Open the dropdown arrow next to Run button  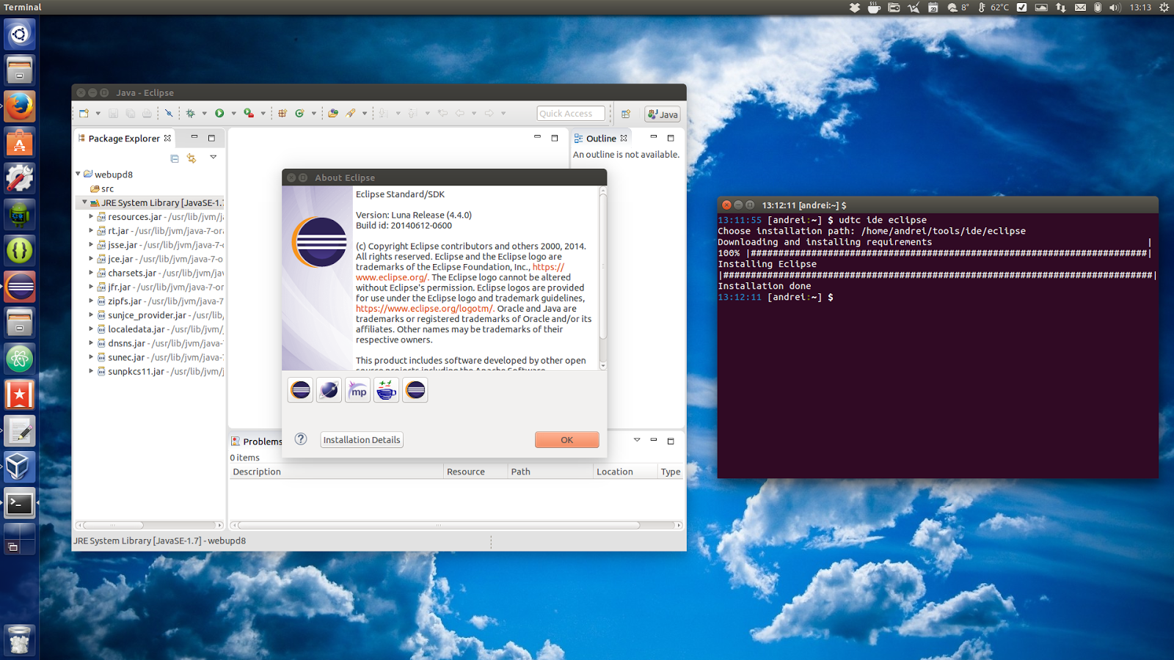pyautogui.click(x=234, y=113)
